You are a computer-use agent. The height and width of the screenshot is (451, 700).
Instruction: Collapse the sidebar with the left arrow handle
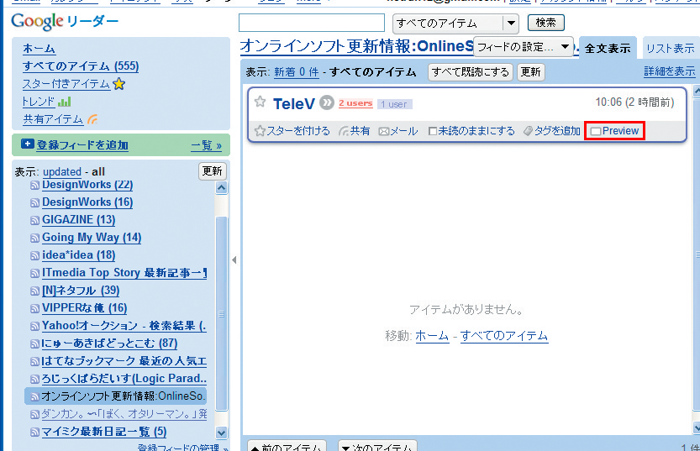coord(234,260)
